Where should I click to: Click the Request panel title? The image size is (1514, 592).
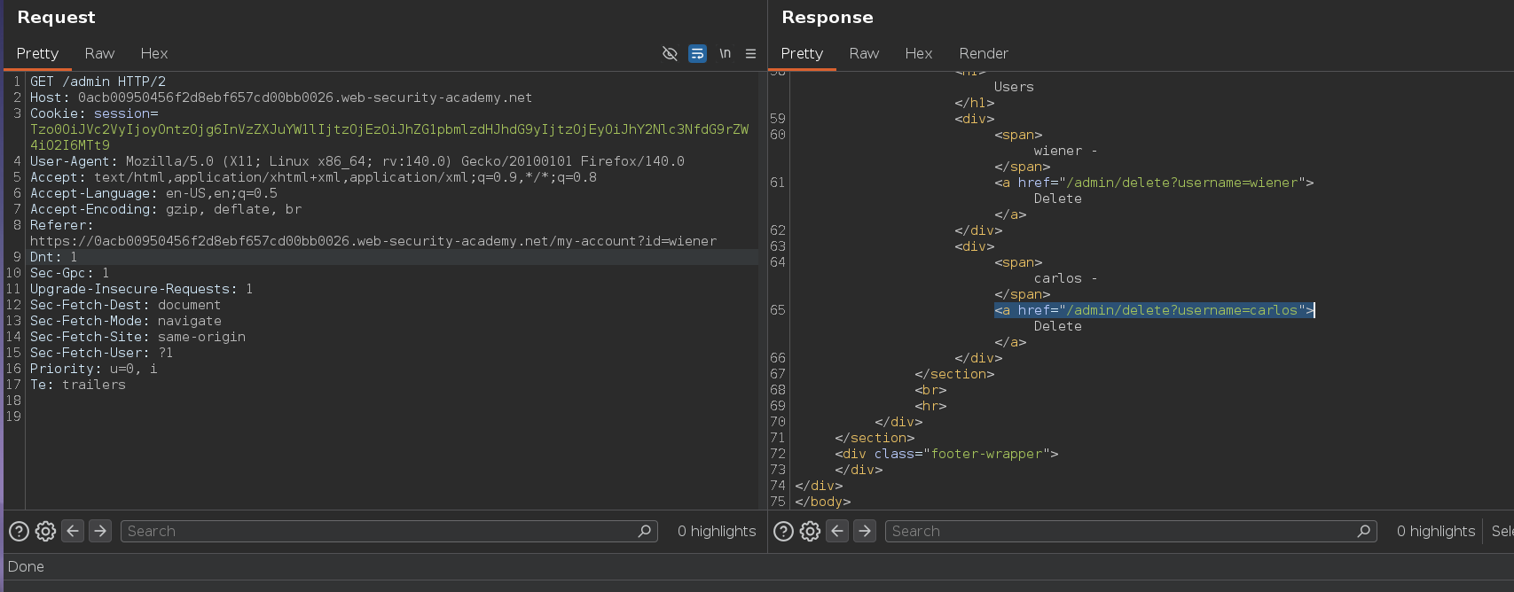(56, 18)
